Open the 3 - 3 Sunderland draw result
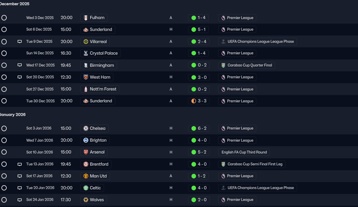Screen dimensions: 358x207 click(199, 101)
